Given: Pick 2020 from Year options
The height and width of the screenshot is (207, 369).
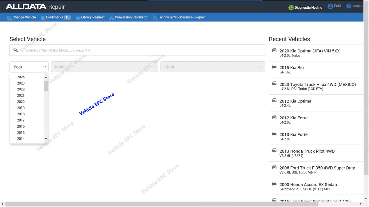Looking at the screenshot, I should tap(21, 102).
